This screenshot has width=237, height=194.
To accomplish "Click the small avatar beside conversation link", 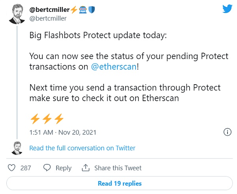I will [17, 148].
